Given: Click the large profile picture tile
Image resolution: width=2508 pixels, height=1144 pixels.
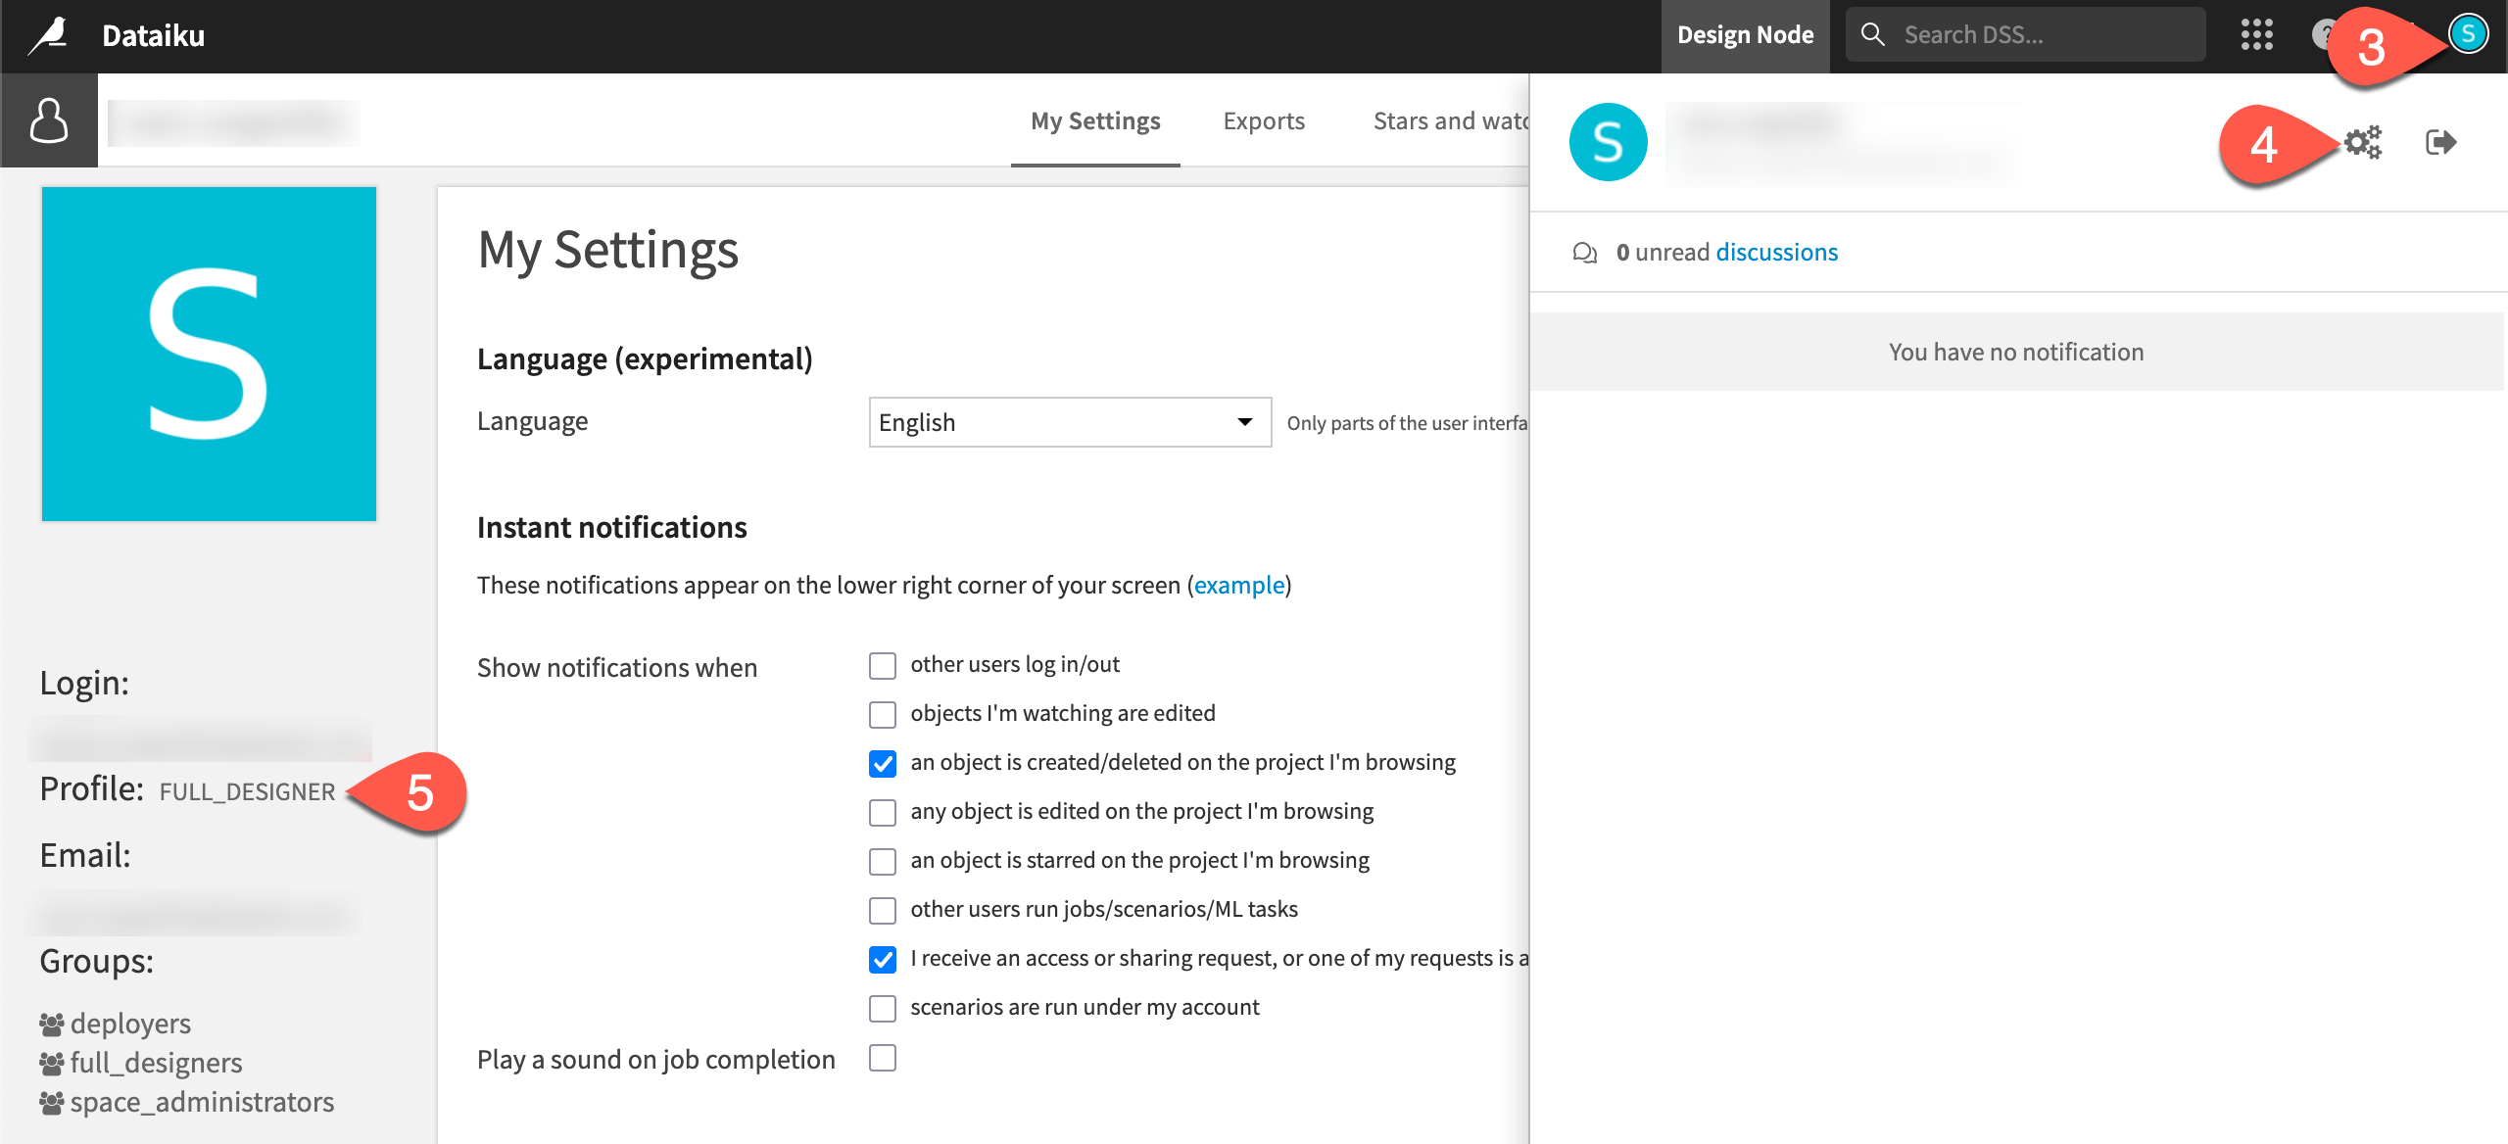Looking at the screenshot, I should click(209, 354).
